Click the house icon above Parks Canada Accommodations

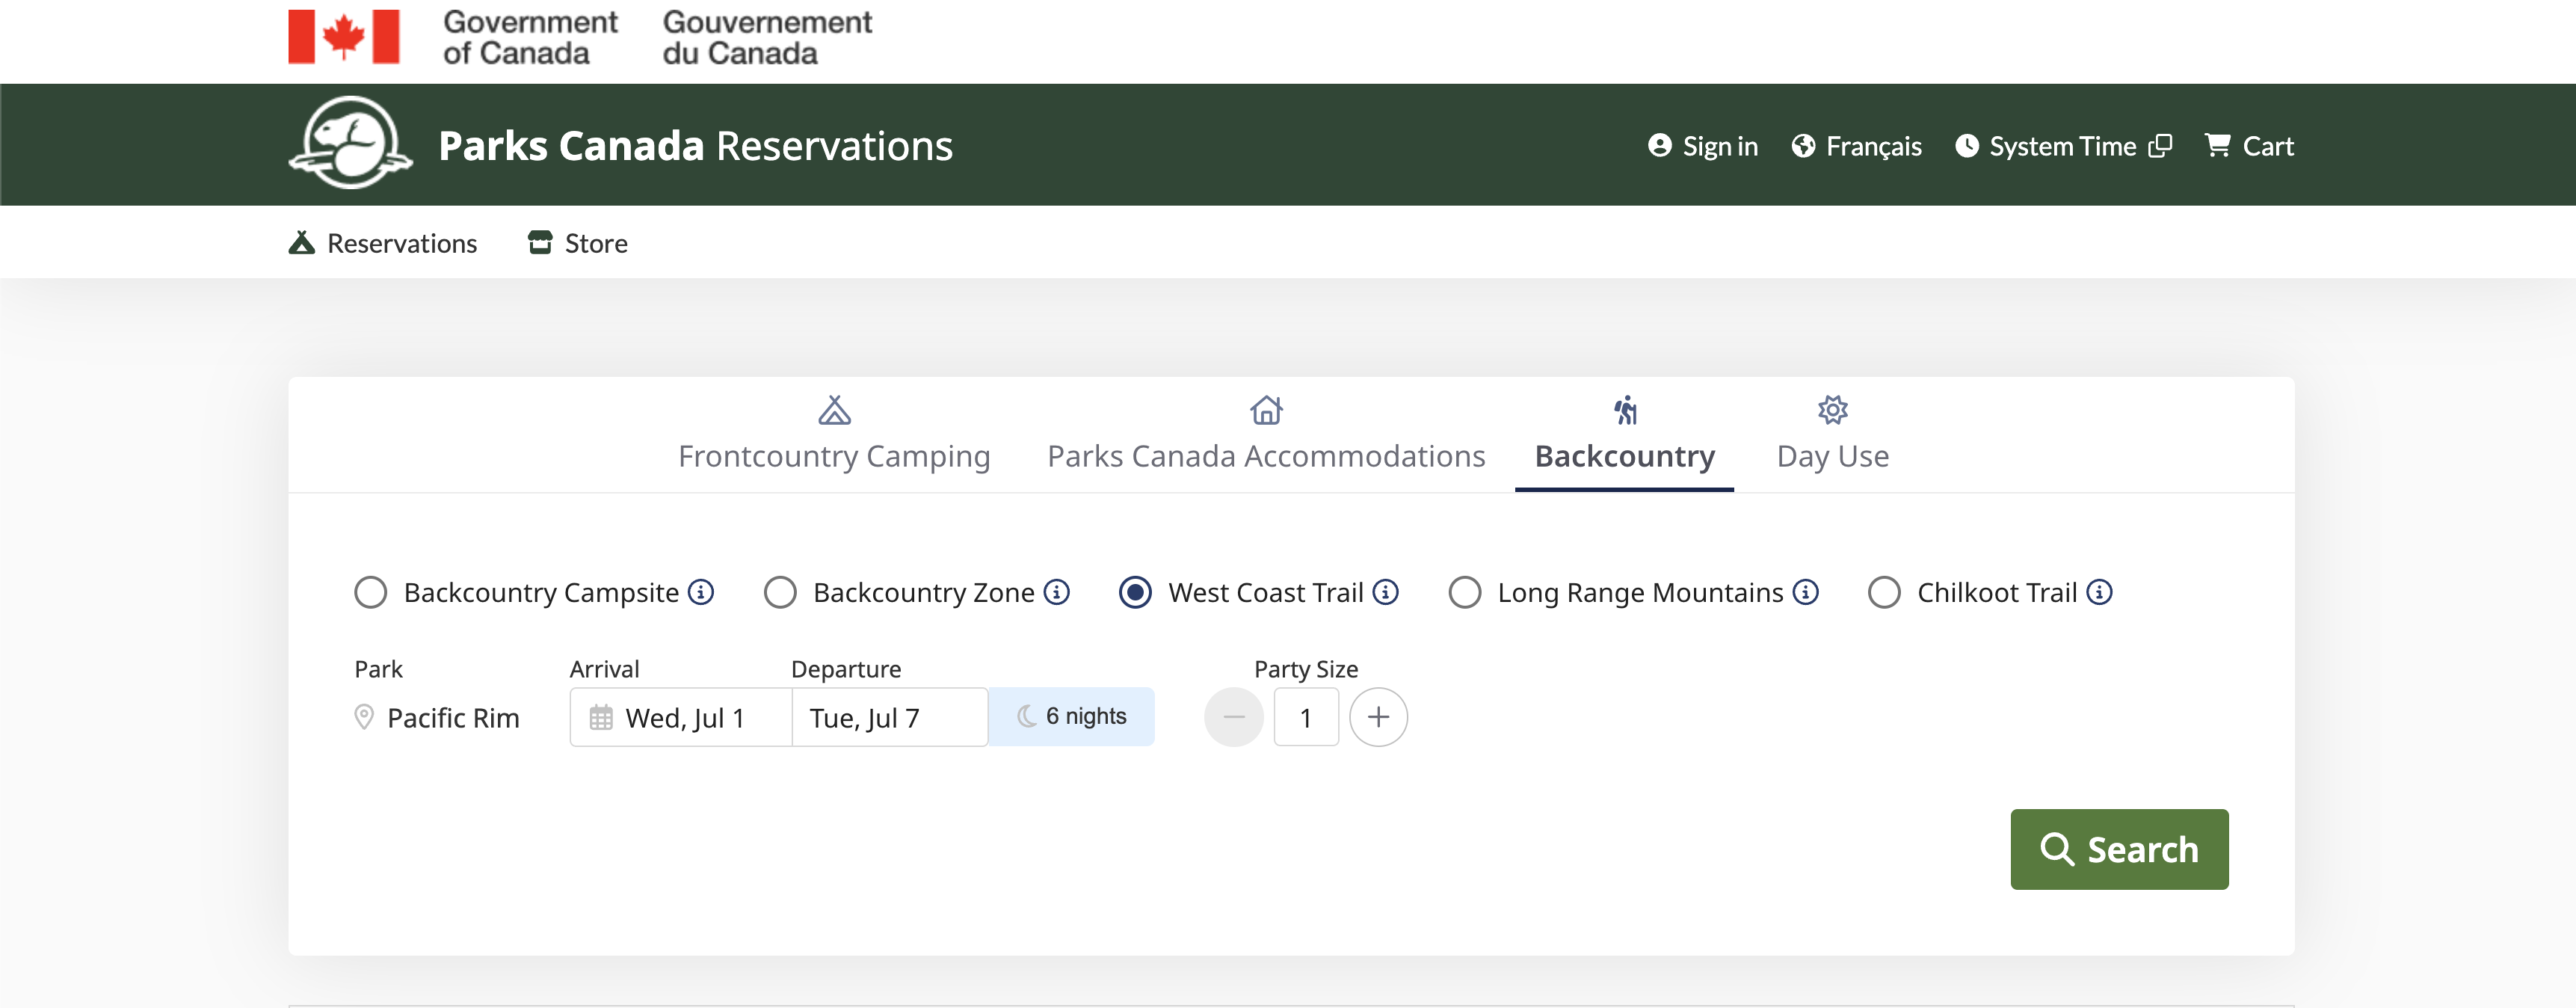1266,410
